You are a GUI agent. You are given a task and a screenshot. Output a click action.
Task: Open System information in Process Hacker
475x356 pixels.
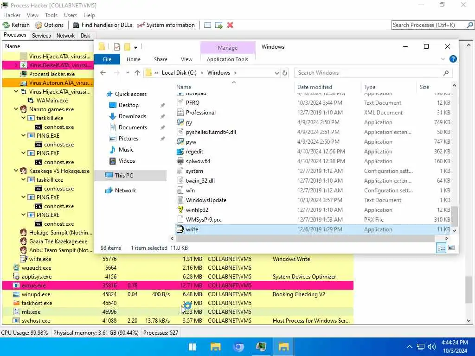tap(166, 25)
